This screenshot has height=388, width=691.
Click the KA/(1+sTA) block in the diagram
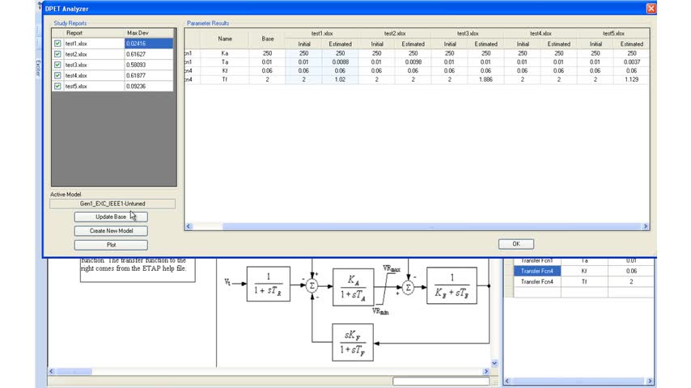(353, 287)
